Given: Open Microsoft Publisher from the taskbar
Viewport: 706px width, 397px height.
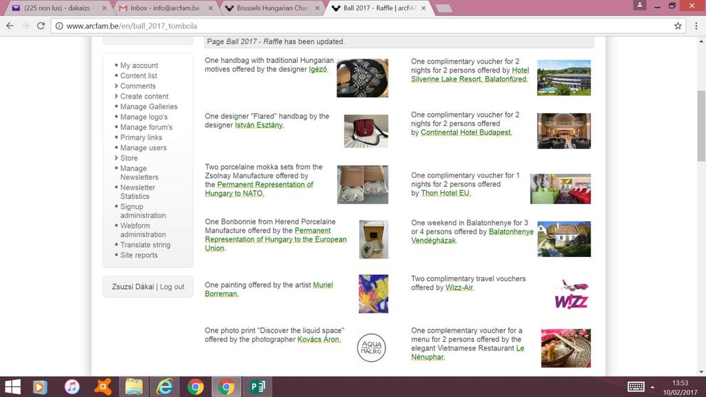Looking at the screenshot, I should click(258, 387).
